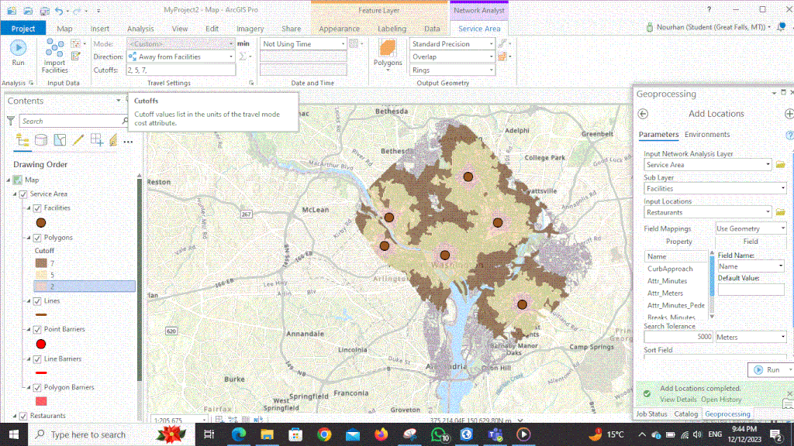This screenshot has width=794, height=446.
Task: Click the Contents filter funnel icon
Action: pos(11,121)
